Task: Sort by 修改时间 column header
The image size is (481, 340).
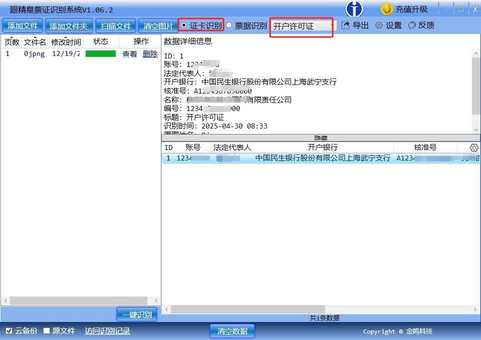Action: click(66, 41)
